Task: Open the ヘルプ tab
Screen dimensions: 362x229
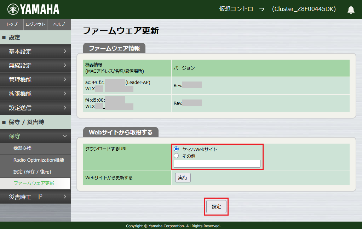Action: (x=59, y=25)
